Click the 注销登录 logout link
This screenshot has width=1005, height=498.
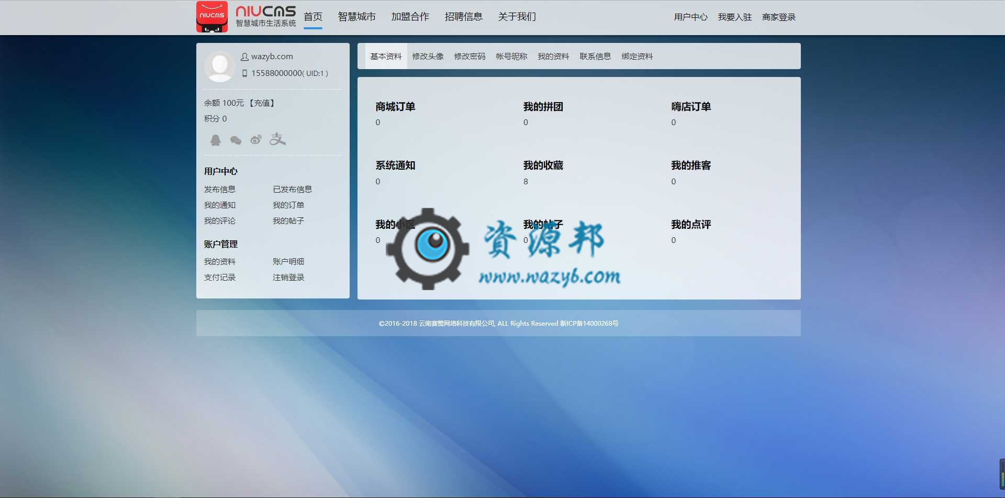click(x=288, y=278)
